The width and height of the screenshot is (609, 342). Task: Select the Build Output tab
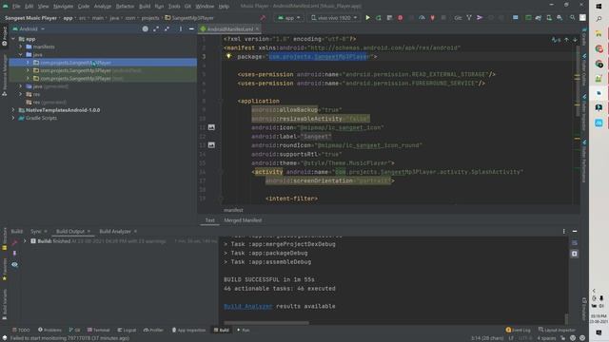click(x=70, y=231)
